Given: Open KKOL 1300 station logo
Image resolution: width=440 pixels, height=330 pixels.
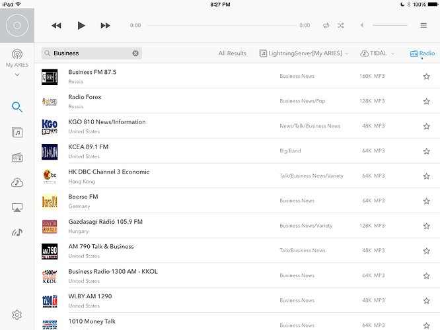Looking at the screenshot, I should coord(50,277).
